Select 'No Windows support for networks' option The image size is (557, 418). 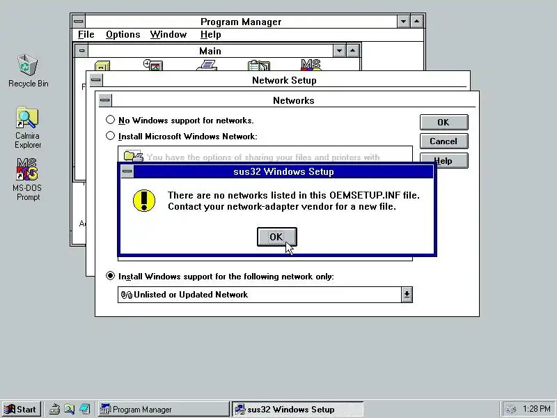(x=180, y=120)
